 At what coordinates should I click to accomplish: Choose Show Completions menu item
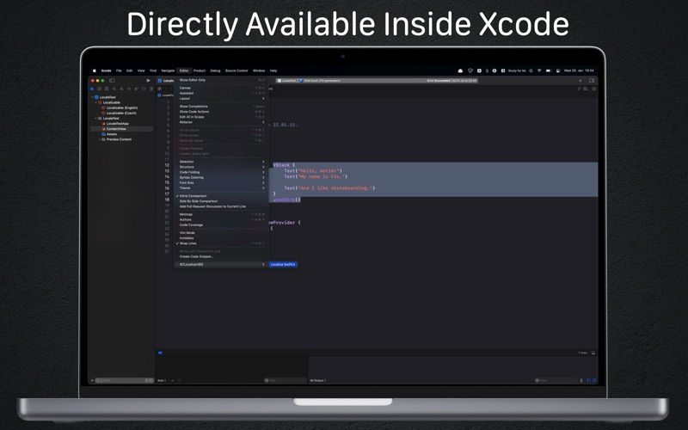(x=219, y=107)
